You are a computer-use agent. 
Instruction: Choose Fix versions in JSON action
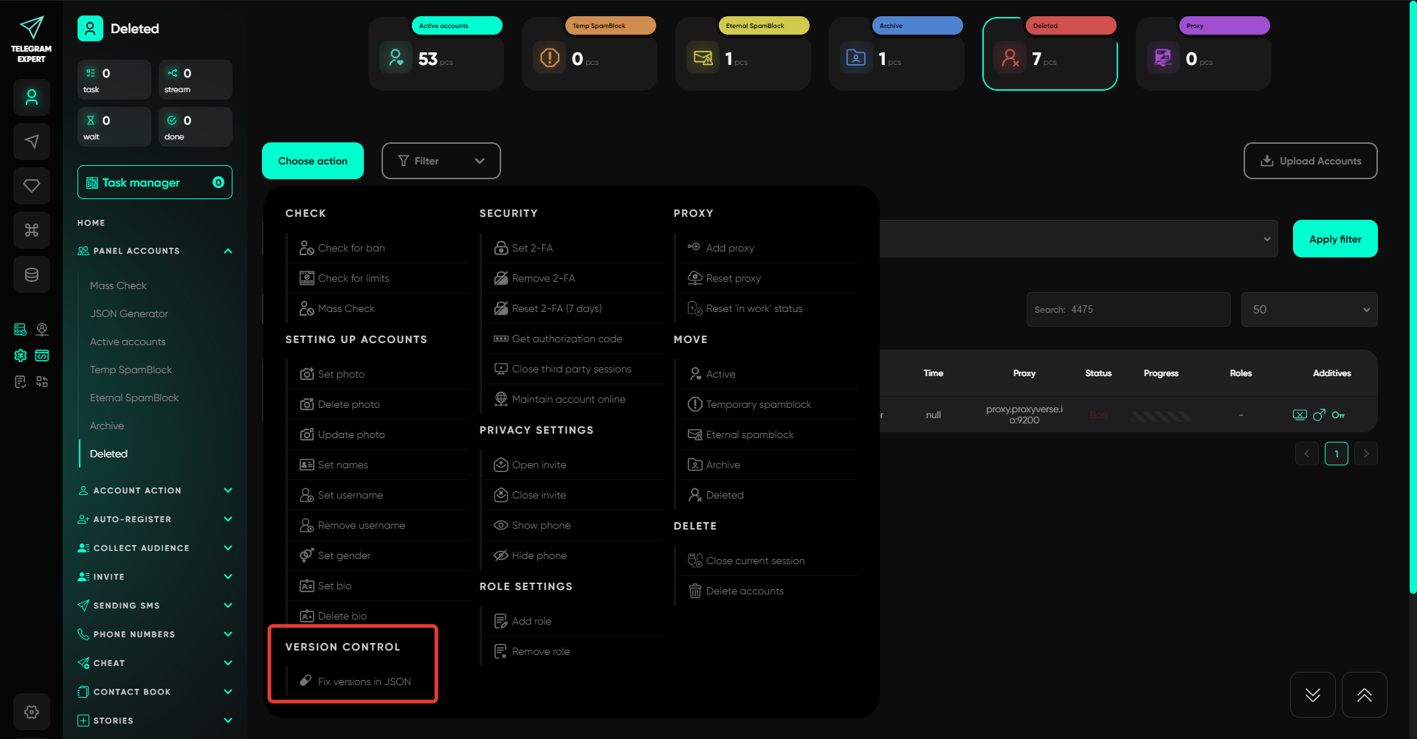click(364, 681)
